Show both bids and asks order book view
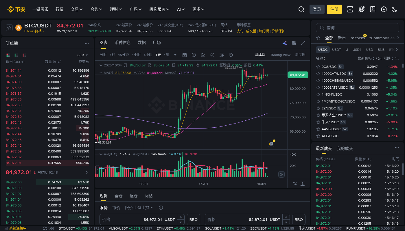 [x=8, y=55]
